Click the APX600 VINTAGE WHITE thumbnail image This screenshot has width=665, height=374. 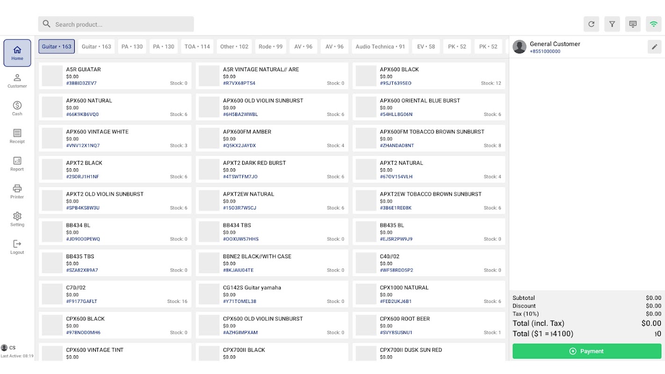52,138
